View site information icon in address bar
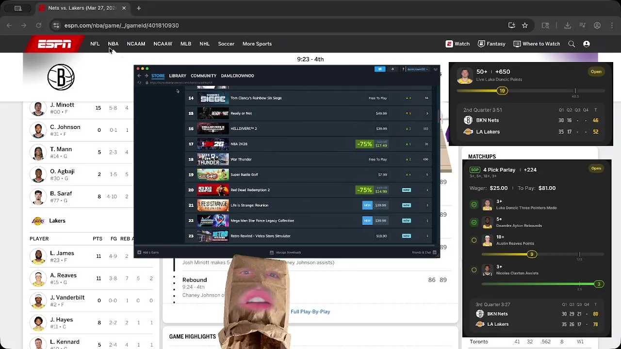The image size is (621, 349). [x=56, y=25]
